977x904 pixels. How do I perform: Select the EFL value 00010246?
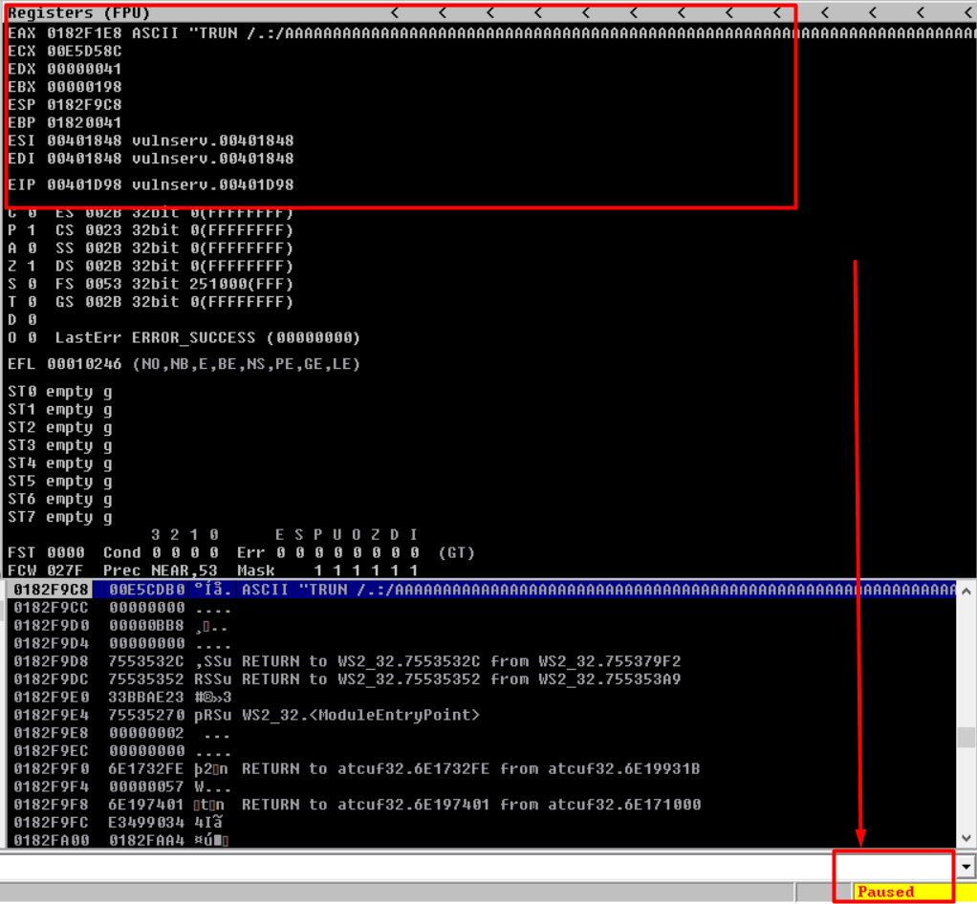tap(84, 364)
